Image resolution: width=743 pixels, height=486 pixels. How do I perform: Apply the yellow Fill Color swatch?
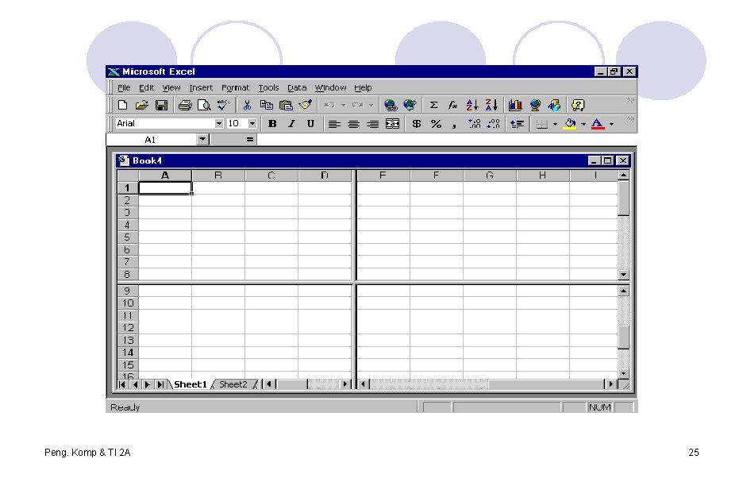click(570, 124)
